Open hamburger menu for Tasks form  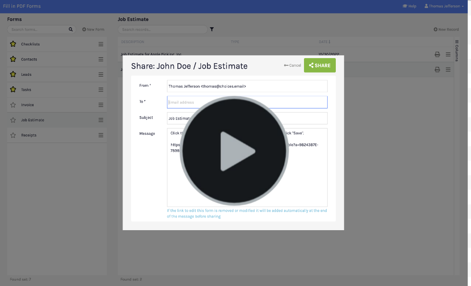click(101, 90)
